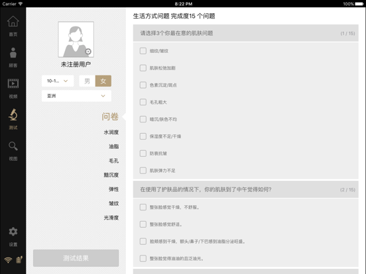
Task: Switch to the 油脂 section
Action: click(113, 146)
